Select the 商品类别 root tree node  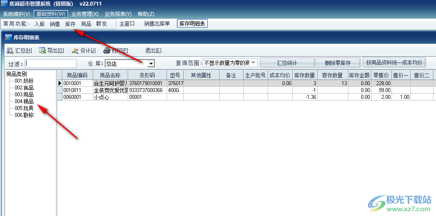(x=17, y=74)
